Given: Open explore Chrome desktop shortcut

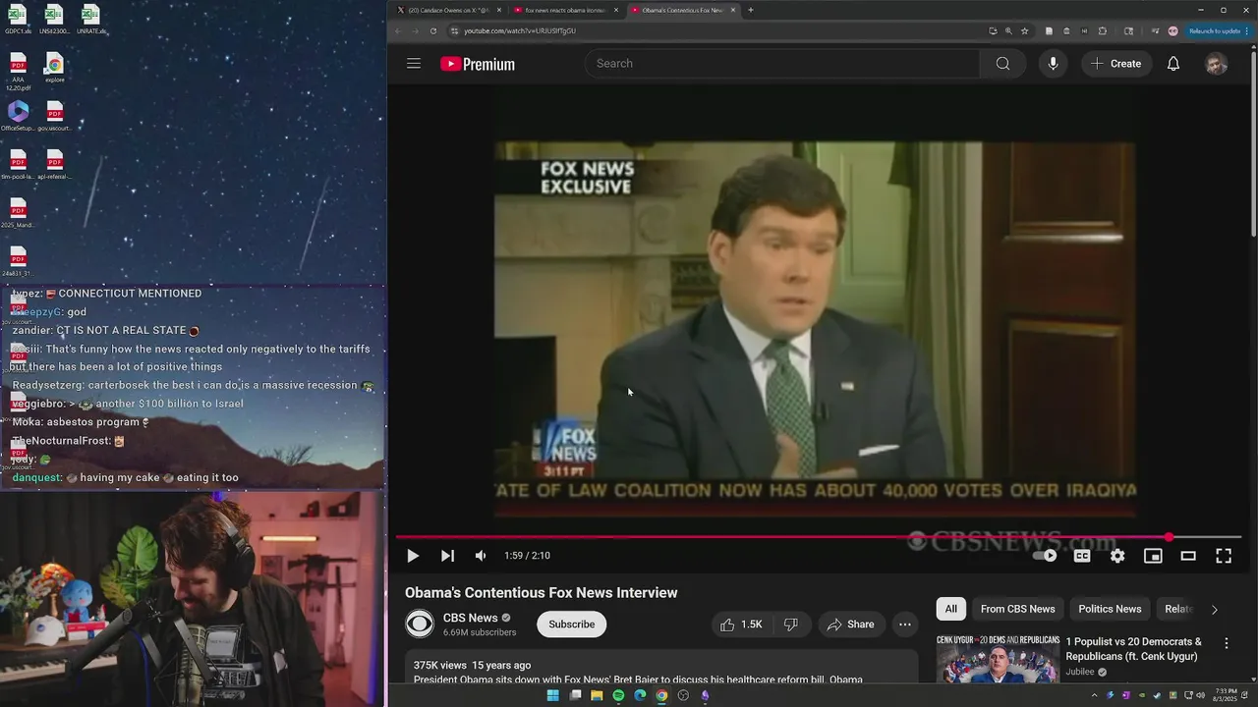Looking at the screenshot, I should [x=55, y=69].
